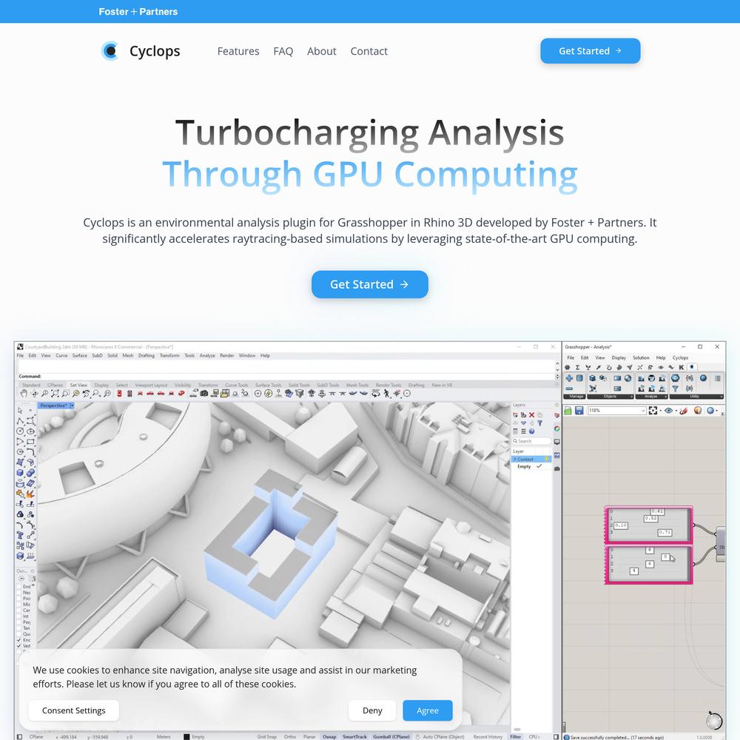This screenshot has width=740, height=740.
Task: Click the layer filter funnel icon
Action: (x=540, y=423)
